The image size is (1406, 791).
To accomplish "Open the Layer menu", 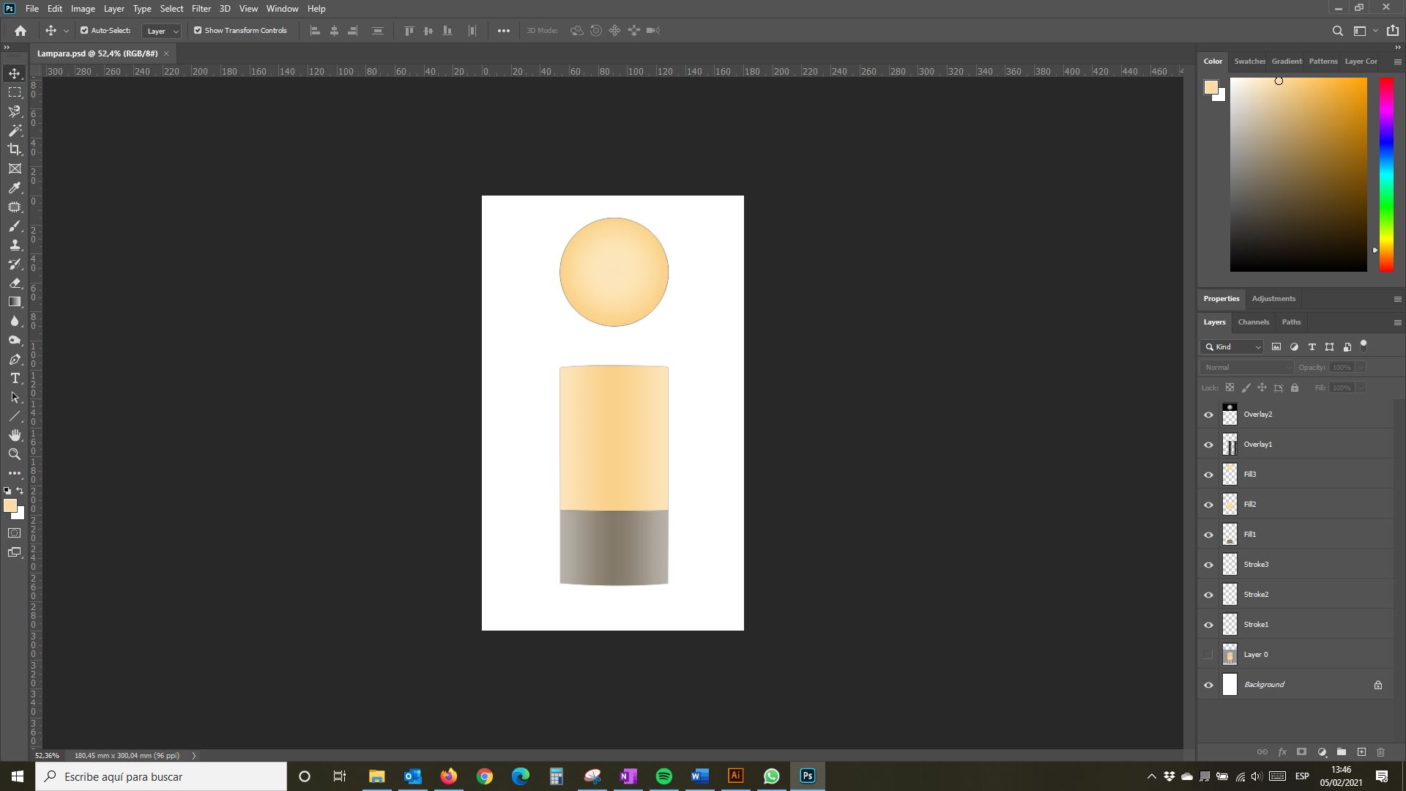I will coord(112,8).
